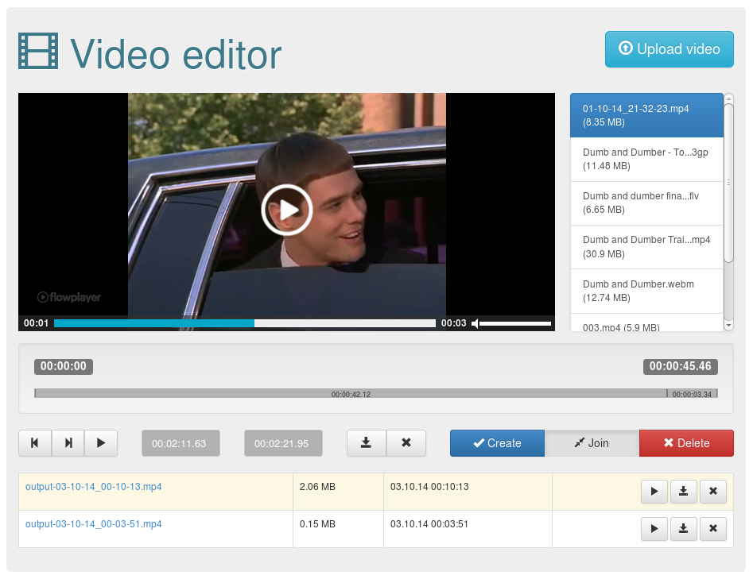
Task: Remove output-03-10-14_00-10-13.mp4 with its X icon
Action: click(713, 491)
